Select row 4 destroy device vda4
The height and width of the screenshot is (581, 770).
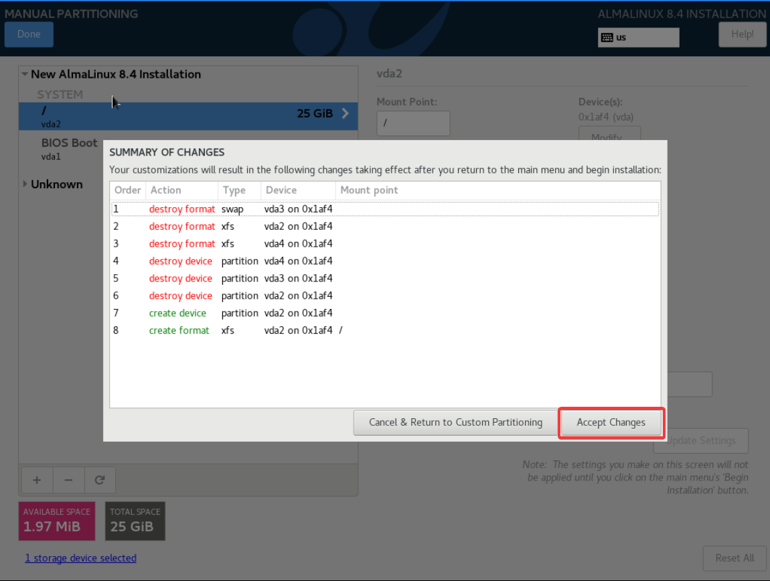click(385, 261)
